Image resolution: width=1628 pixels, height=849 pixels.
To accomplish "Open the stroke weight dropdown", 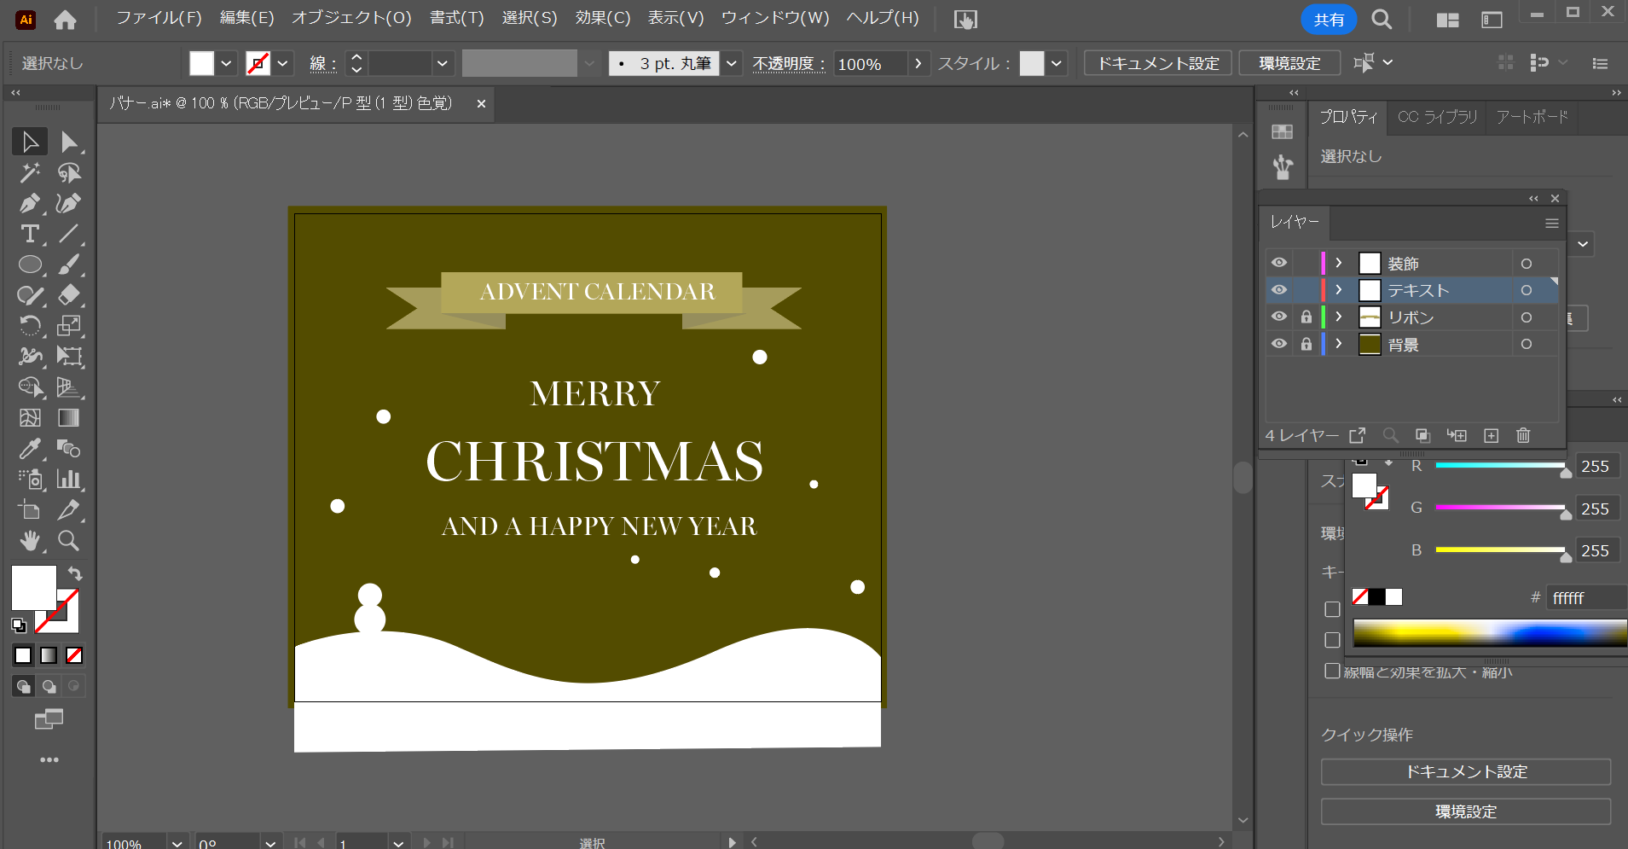I will [x=443, y=62].
